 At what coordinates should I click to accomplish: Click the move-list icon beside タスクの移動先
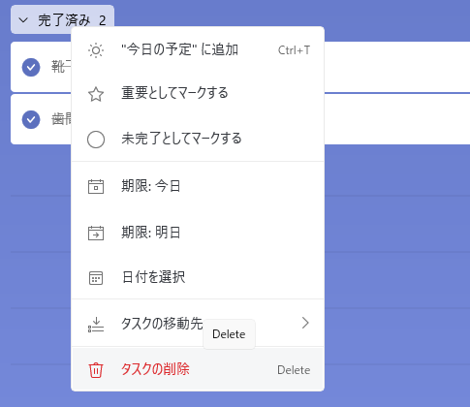pos(96,325)
